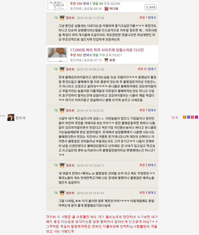199x235 pixels.
Task: Downvote the comment with blue minus icon
Action: point(189,117)
